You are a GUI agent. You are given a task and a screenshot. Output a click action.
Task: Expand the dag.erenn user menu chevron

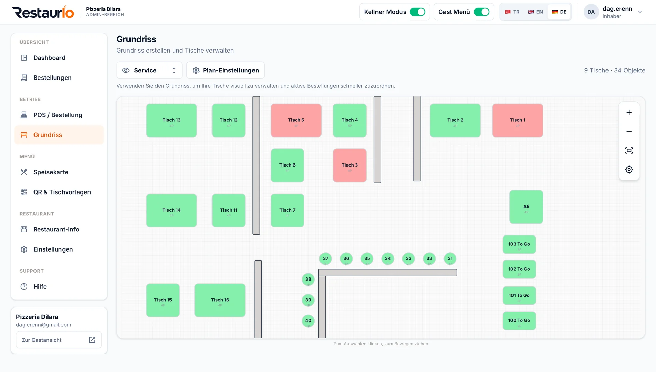[x=640, y=12]
